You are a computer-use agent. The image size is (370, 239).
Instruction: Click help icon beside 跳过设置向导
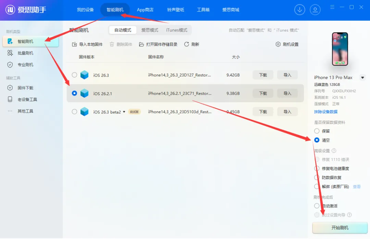coord(349,215)
